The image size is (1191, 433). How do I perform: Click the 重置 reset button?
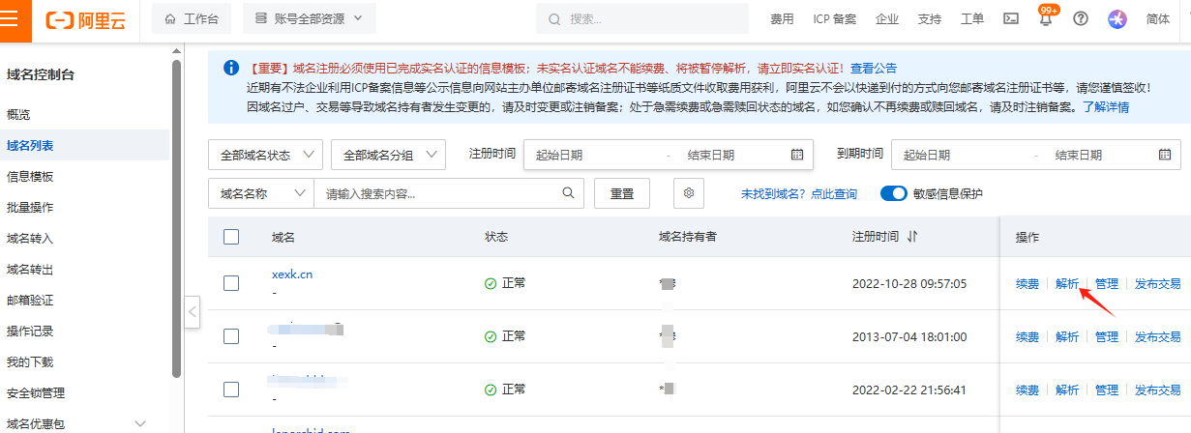(x=622, y=193)
